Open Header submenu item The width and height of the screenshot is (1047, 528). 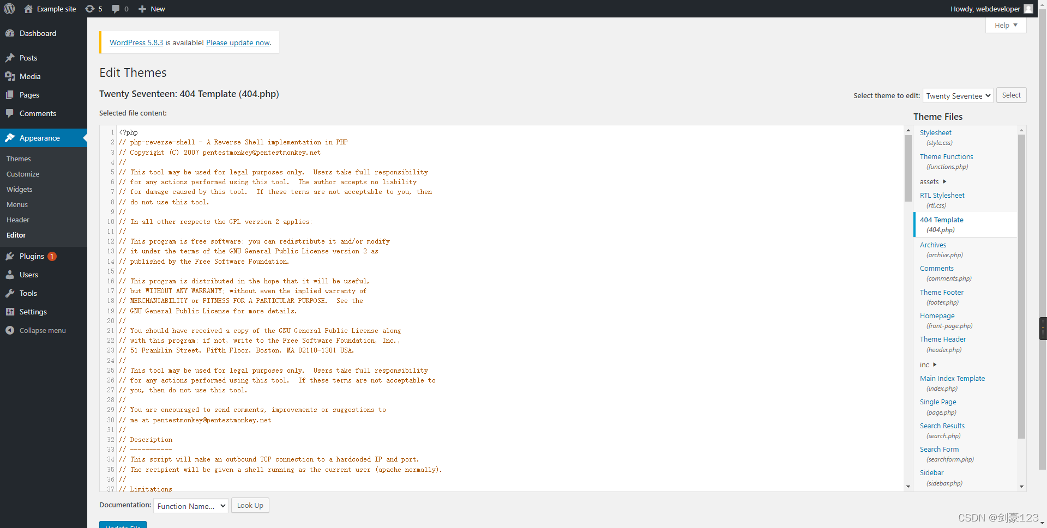pos(18,220)
